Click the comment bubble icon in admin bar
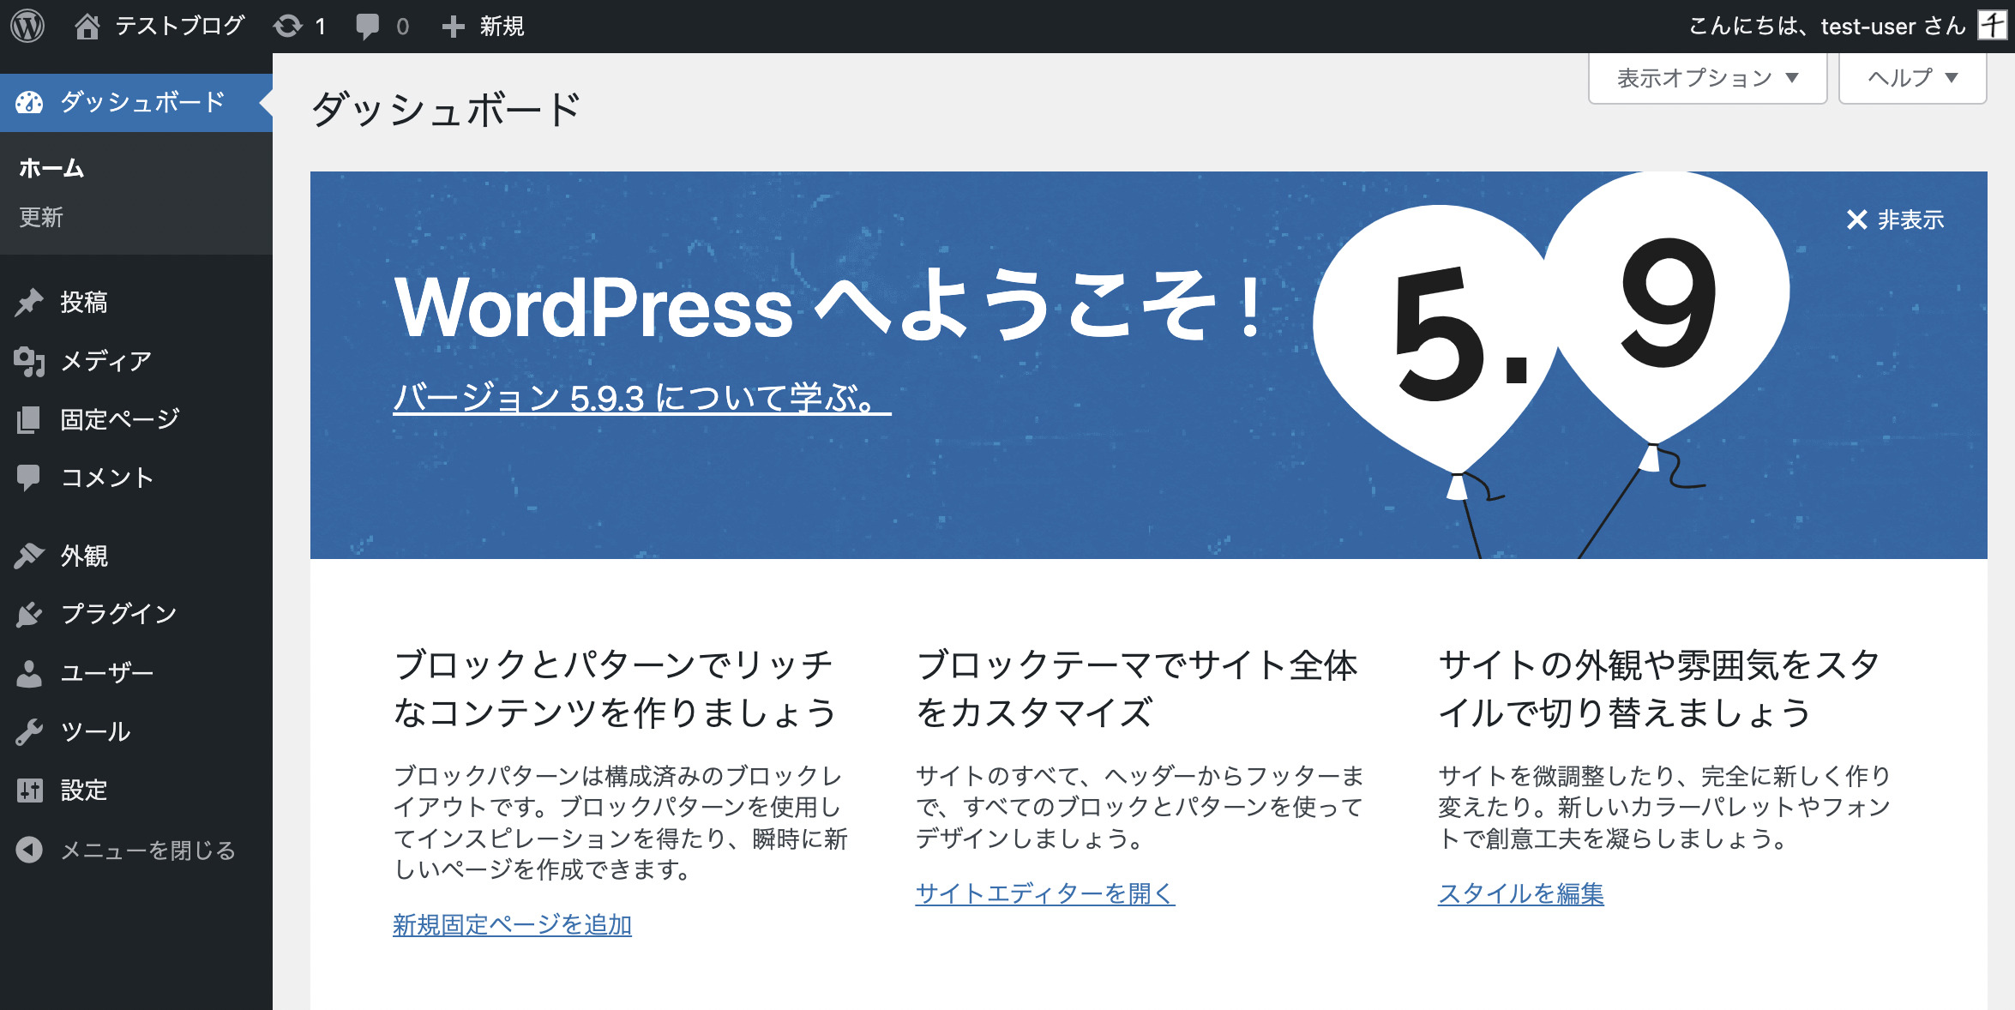Screen dimensions: 2015x1010 pyautogui.click(x=368, y=27)
